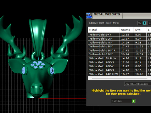
Task: Click the 8.00 DWT value
Action: click(138, 66)
